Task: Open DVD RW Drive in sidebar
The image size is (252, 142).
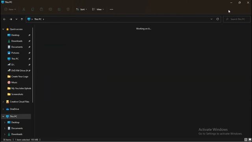Action: [x=19, y=71]
